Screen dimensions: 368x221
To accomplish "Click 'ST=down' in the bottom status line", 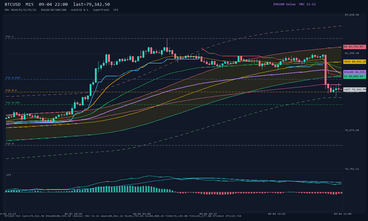I will [218, 216].
